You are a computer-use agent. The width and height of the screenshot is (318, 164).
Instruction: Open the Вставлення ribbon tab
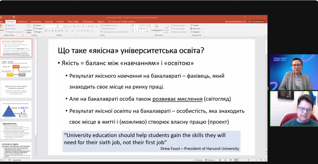tap(22, 21)
